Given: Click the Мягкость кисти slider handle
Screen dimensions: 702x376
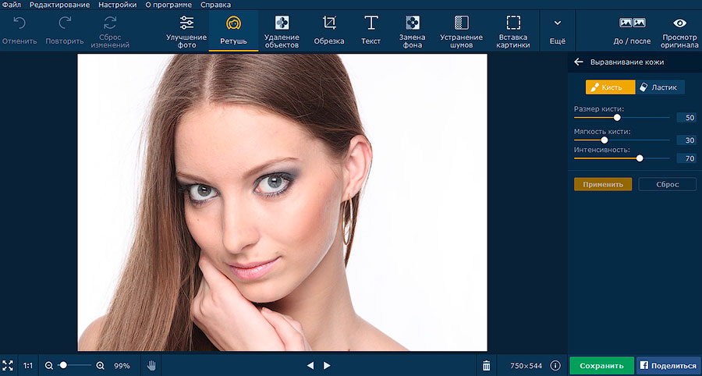Looking at the screenshot, I should point(604,140).
